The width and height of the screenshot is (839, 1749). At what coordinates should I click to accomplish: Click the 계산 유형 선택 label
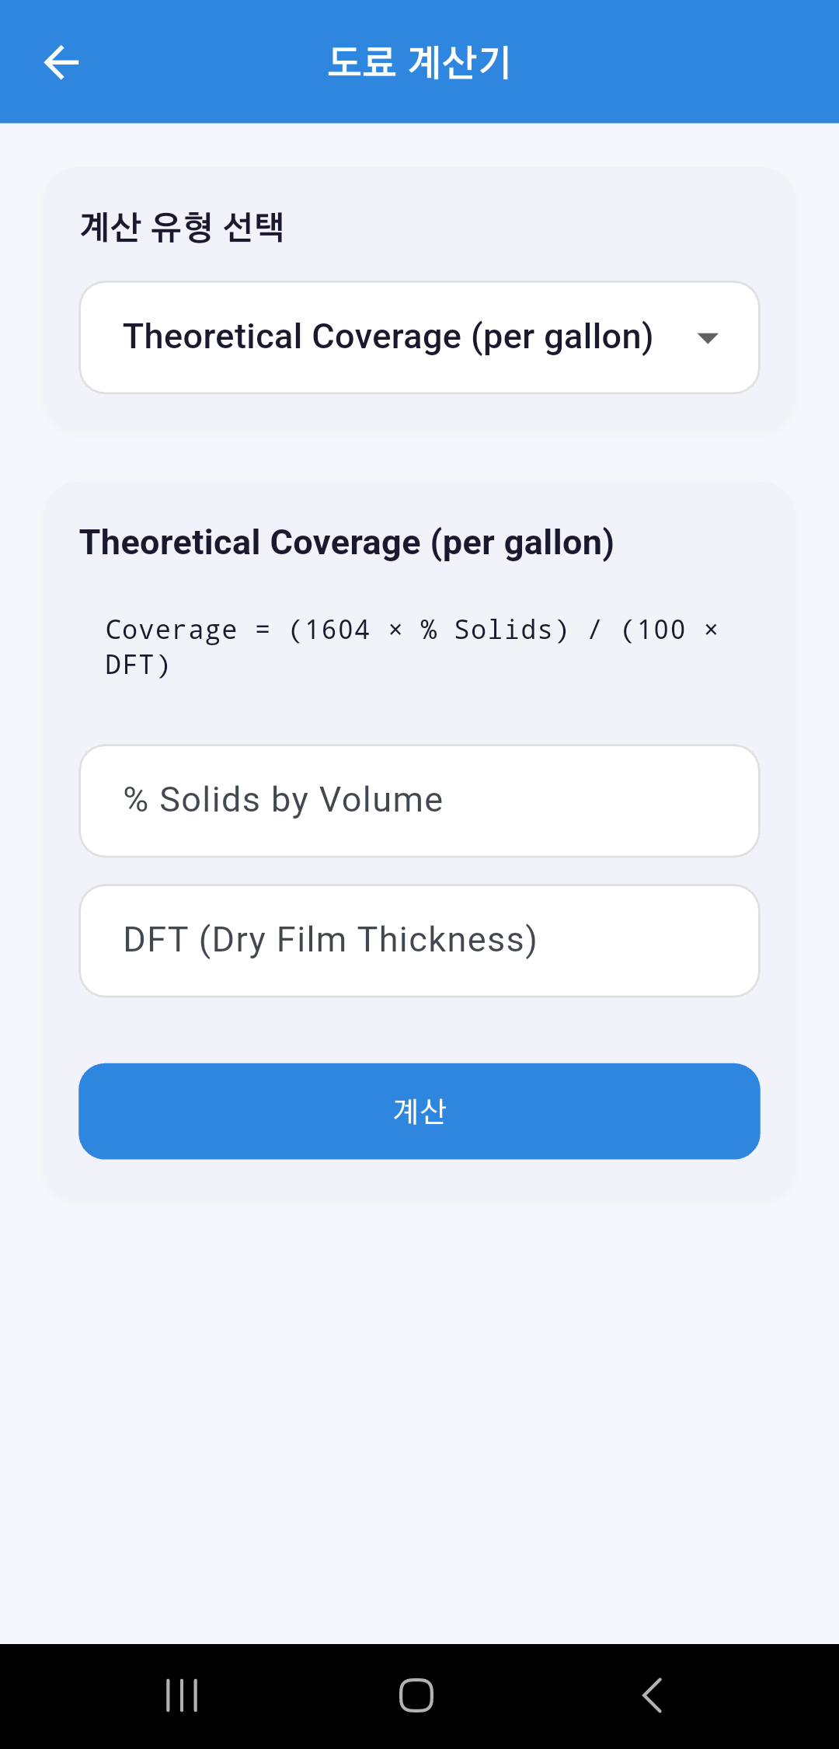(x=182, y=227)
